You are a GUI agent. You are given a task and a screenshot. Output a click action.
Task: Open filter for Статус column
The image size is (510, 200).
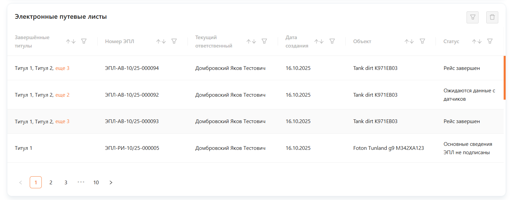490,41
